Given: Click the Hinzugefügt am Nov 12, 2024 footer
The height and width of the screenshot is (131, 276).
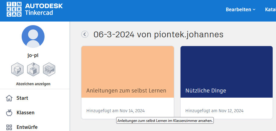Looking at the screenshot, I should pyautogui.click(x=214, y=110).
